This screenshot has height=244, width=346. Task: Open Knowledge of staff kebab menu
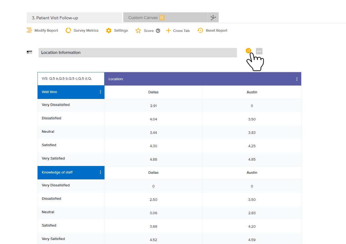(x=101, y=172)
